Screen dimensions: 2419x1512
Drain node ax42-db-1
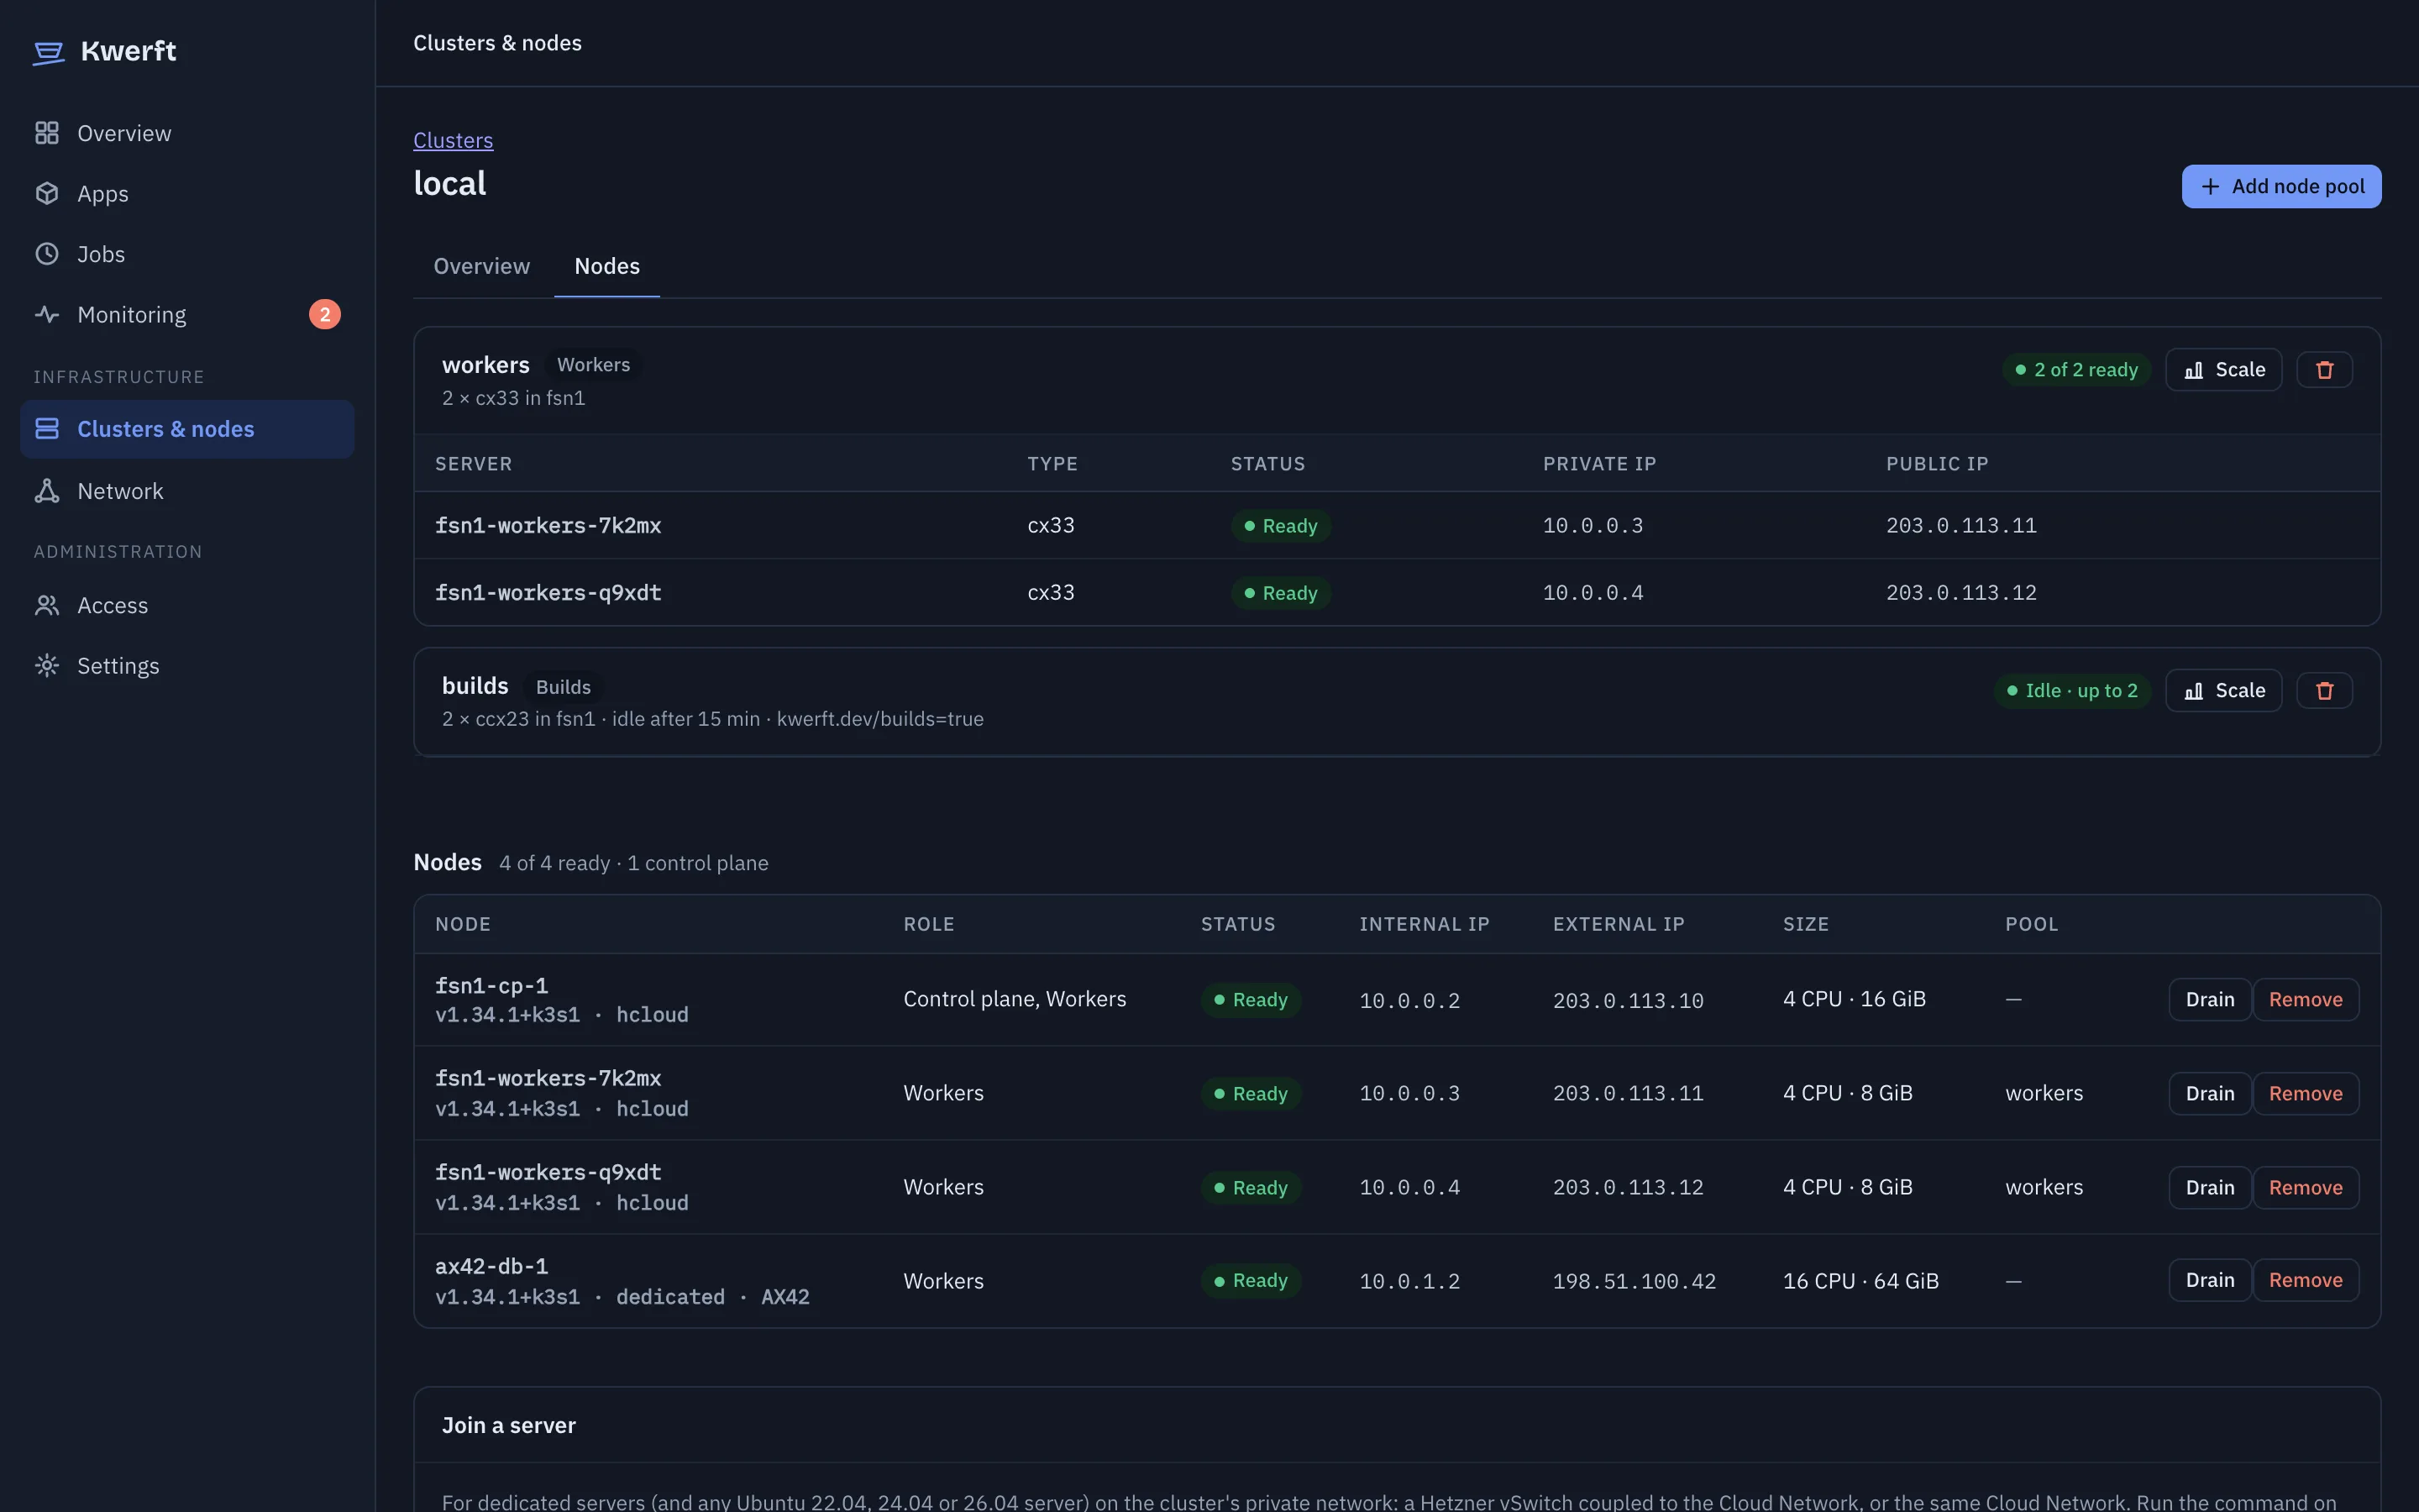pyautogui.click(x=2210, y=1281)
